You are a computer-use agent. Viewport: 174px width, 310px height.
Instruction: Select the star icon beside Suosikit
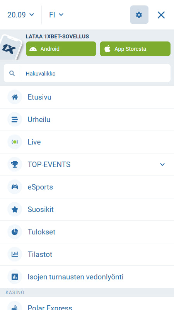click(15, 209)
